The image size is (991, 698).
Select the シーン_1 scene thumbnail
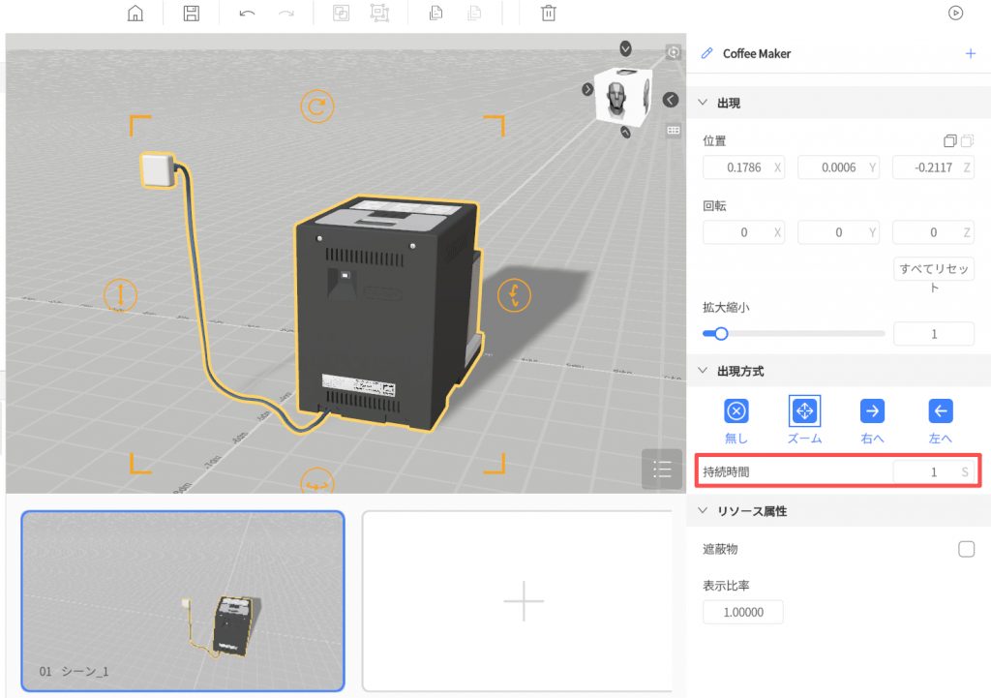183,601
